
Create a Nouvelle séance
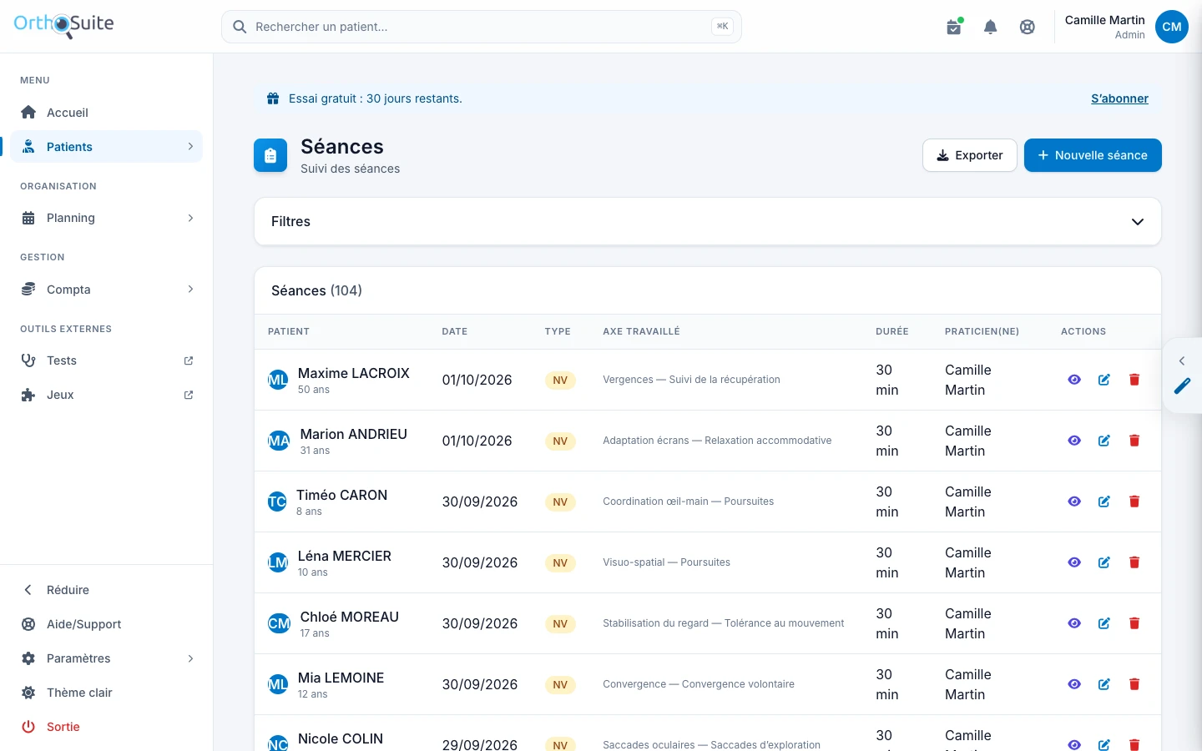pos(1093,155)
